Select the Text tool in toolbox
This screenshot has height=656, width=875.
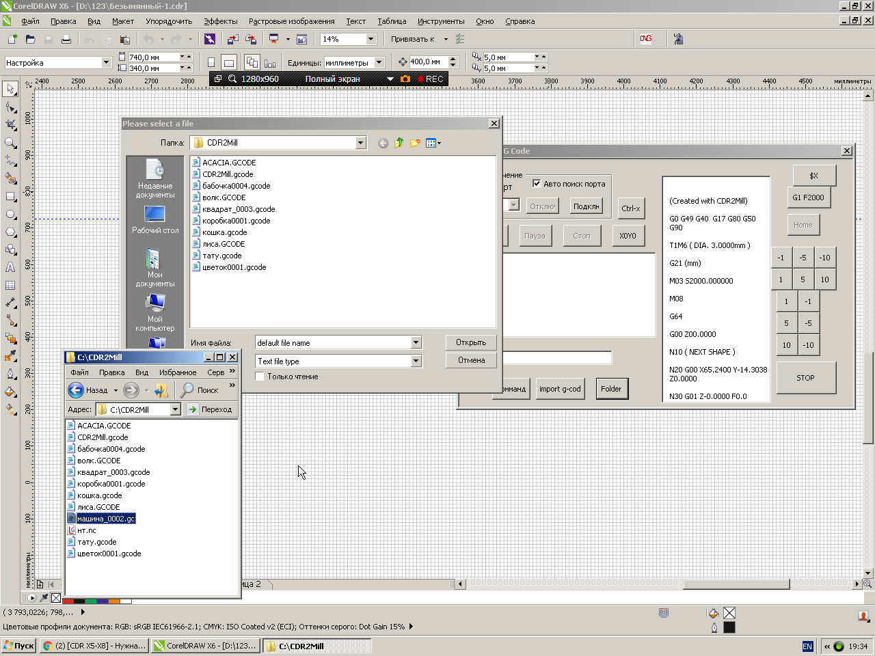[10, 267]
